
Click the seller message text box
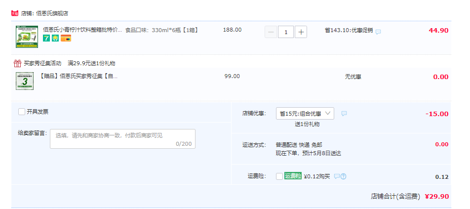[122, 139]
